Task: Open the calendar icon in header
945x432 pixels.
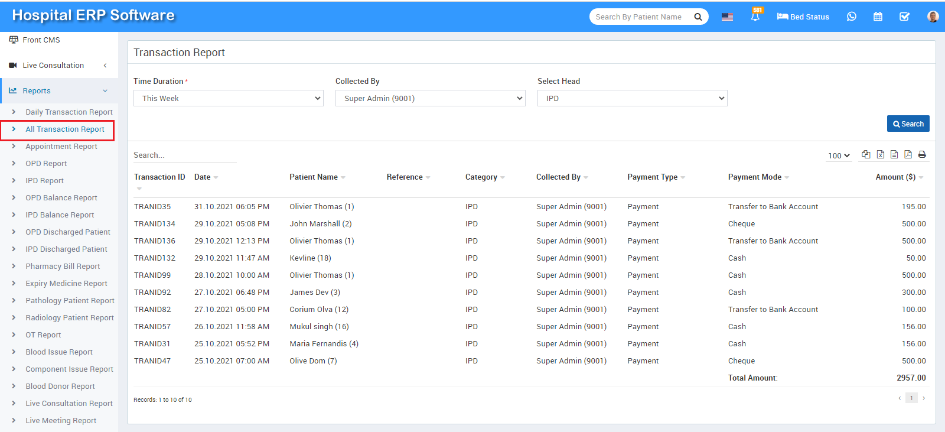Action: pyautogui.click(x=878, y=17)
